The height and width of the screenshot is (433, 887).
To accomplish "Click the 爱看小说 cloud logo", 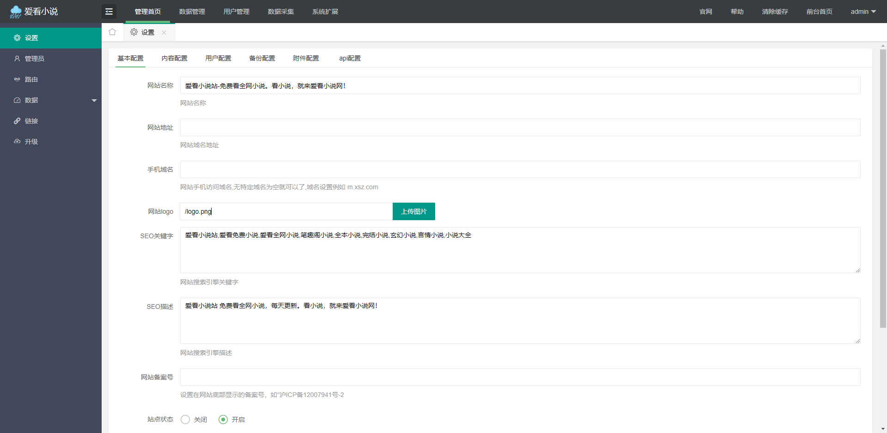I will pos(16,12).
